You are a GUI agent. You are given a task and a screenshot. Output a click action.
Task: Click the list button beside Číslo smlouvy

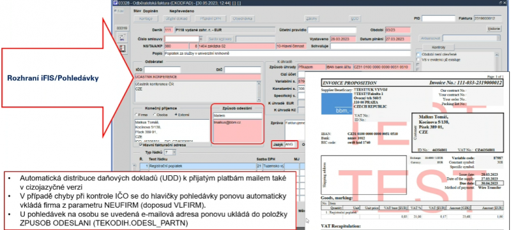click(201, 39)
